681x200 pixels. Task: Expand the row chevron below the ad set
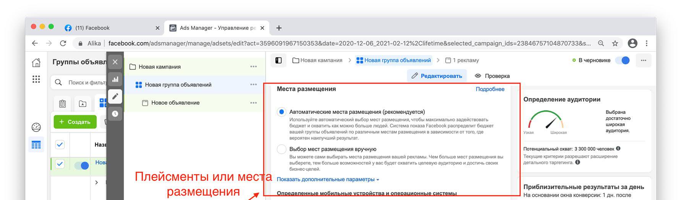pyautogui.click(x=96, y=182)
